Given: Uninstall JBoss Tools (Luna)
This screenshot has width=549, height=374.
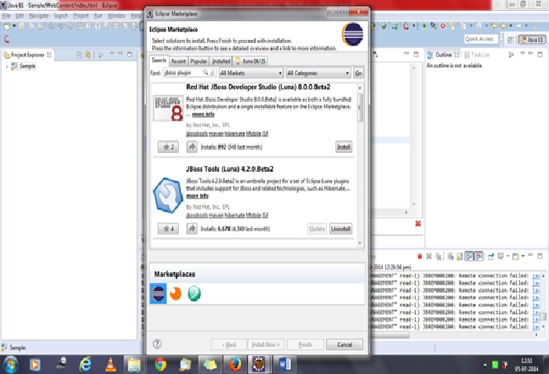Looking at the screenshot, I should (x=340, y=229).
